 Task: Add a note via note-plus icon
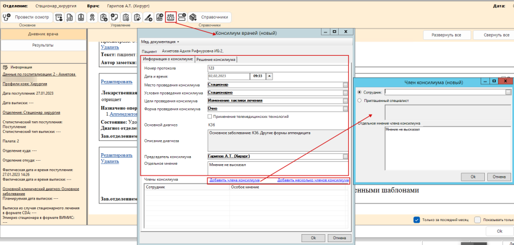114,17
